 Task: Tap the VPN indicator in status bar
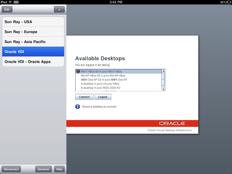[x=16, y=2]
